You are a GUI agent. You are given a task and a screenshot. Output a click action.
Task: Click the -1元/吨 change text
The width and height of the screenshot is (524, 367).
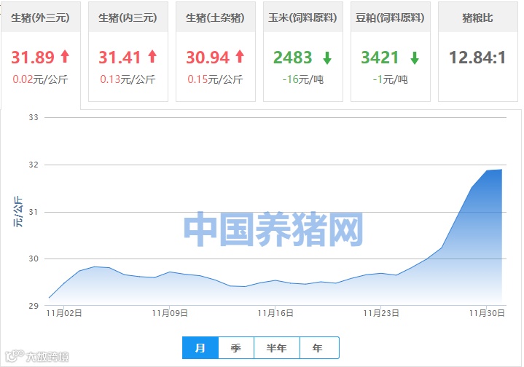(x=391, y=79)
